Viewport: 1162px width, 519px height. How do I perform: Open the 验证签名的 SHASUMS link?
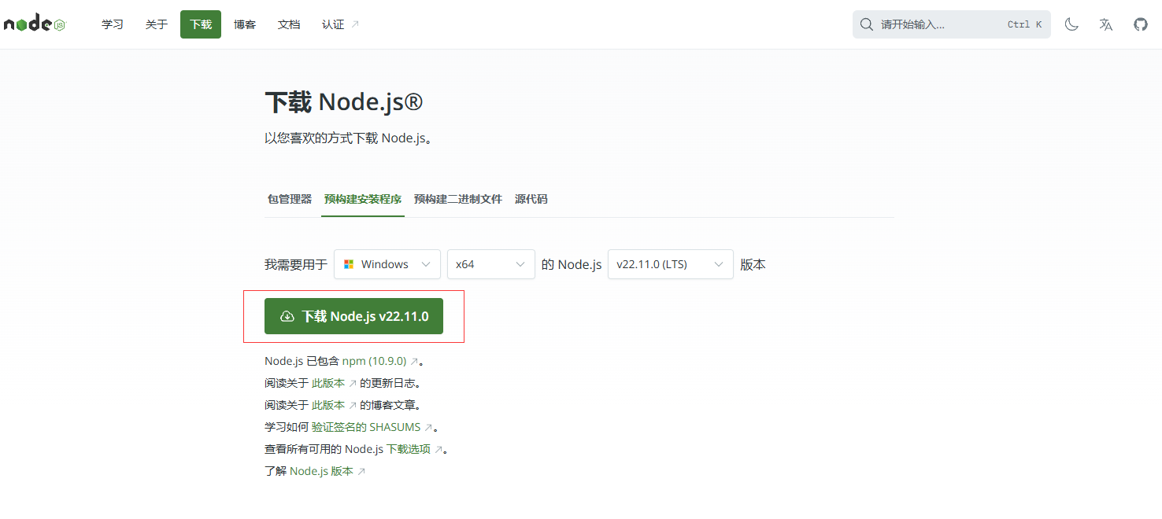[x=366, y=428]
